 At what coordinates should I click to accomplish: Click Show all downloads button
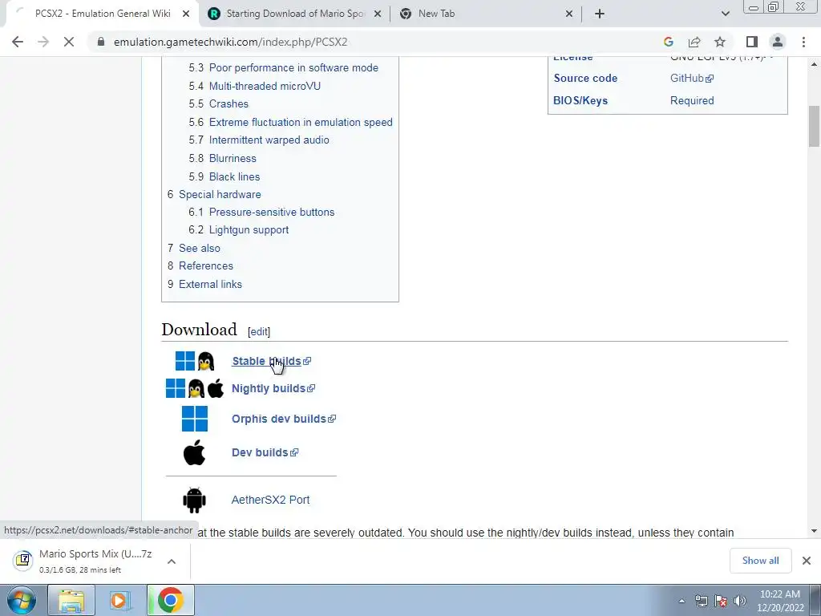760,561
